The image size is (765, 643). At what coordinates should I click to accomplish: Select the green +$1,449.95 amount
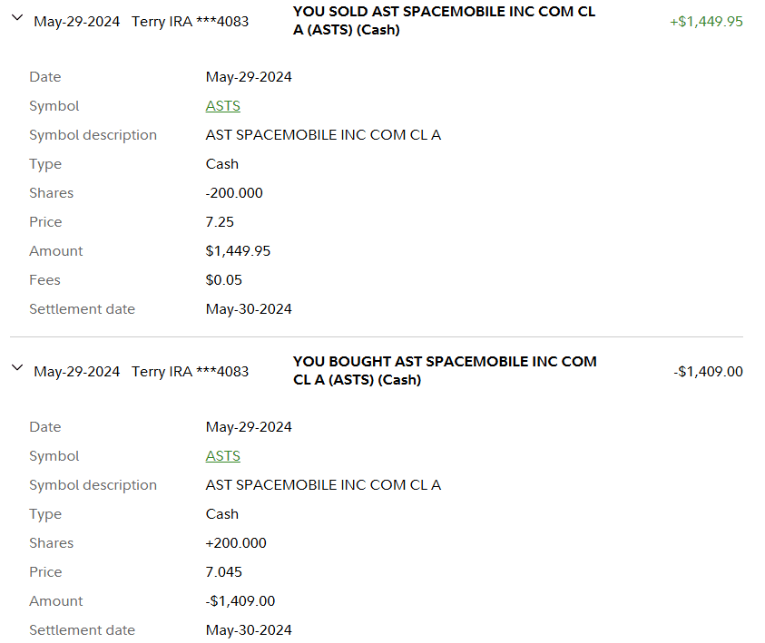pos(706,21)
